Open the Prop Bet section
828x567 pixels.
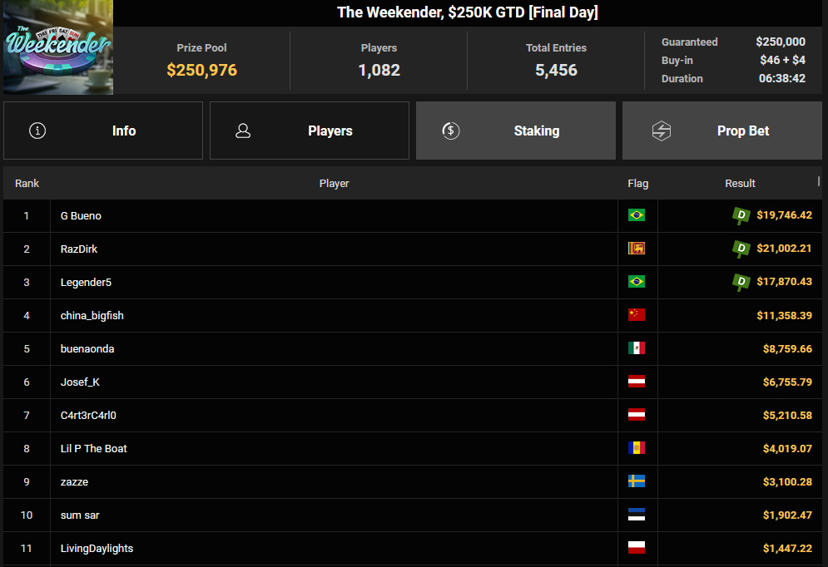tap(722, 131)
